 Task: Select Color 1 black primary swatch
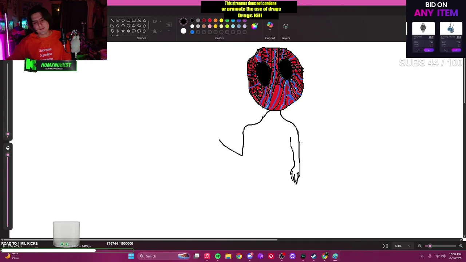click(x=183, y=21)
